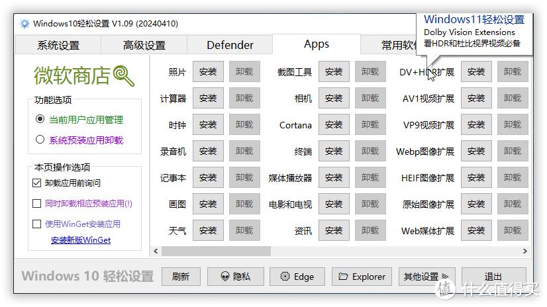Uninstall the 媒体播放器 app

(x=370, y=177)
